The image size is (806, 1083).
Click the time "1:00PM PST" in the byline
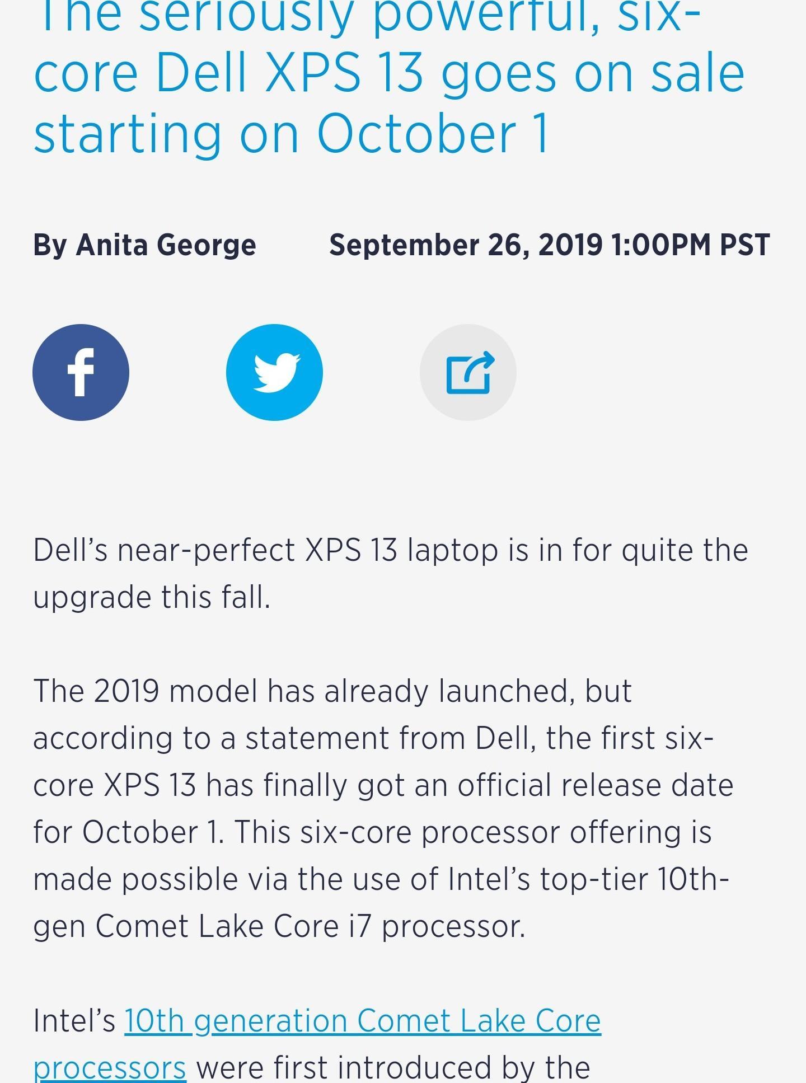(x=691, y=245)
